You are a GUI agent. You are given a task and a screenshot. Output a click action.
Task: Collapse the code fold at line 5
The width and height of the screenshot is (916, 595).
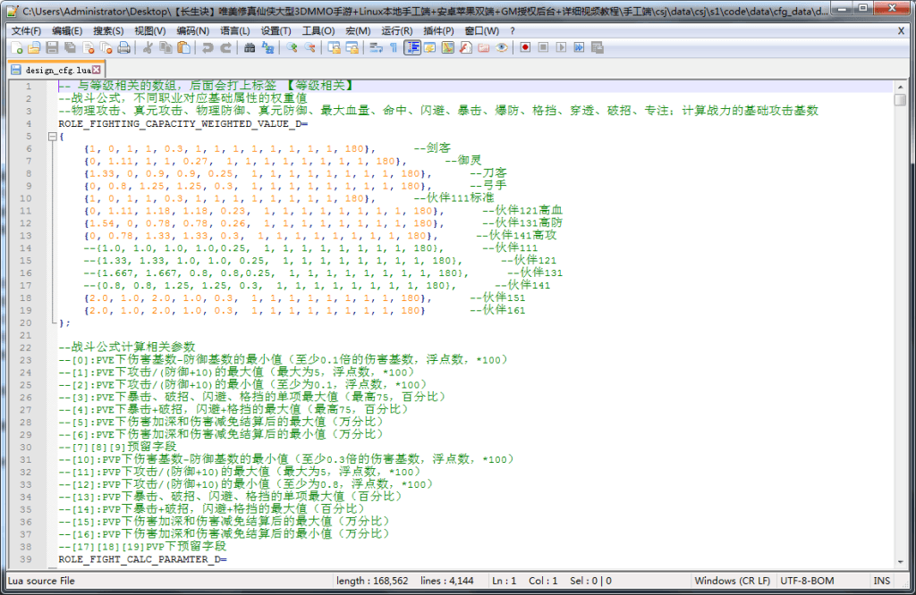[x=51, y=137]
